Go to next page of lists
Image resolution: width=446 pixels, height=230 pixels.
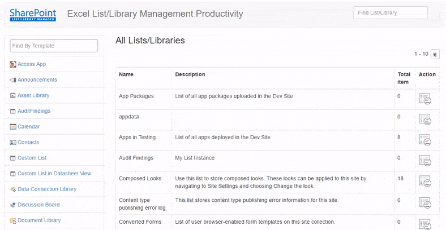pos(435,54)
